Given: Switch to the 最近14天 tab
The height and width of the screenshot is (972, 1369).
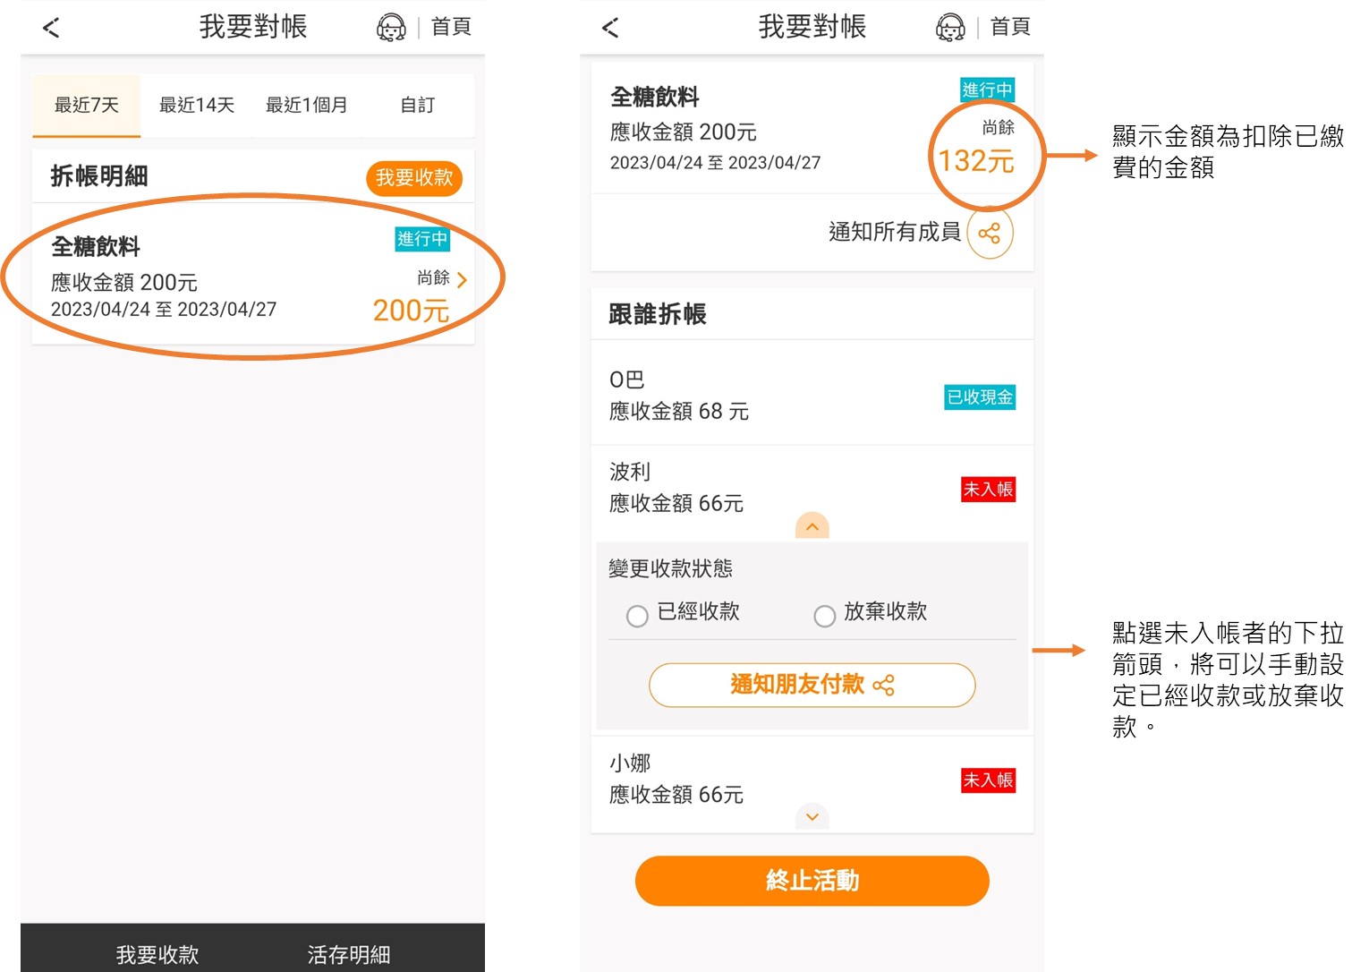Looking at the screenshot, I should tap(196, 106).
